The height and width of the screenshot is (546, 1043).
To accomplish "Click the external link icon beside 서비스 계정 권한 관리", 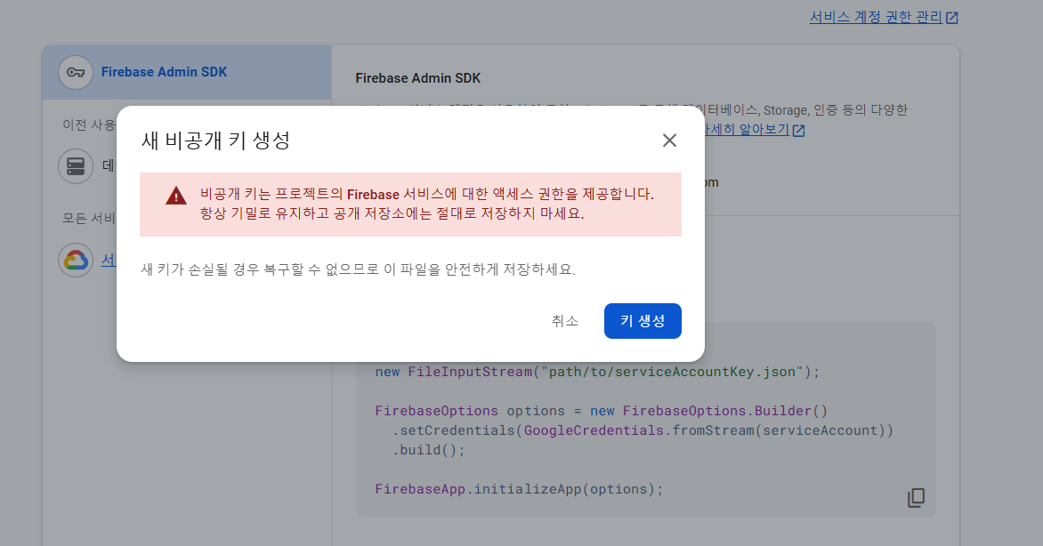I will (x=952, y=18).
